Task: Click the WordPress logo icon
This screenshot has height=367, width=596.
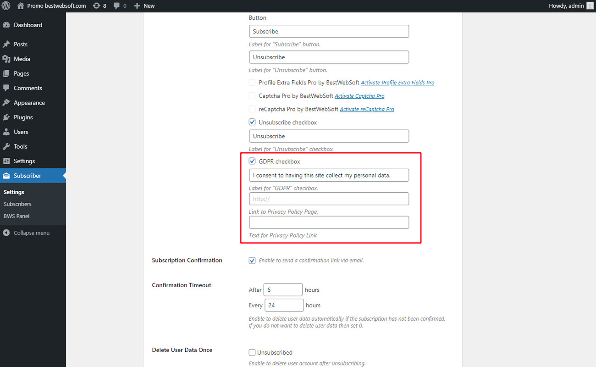Action: point(6,6)
